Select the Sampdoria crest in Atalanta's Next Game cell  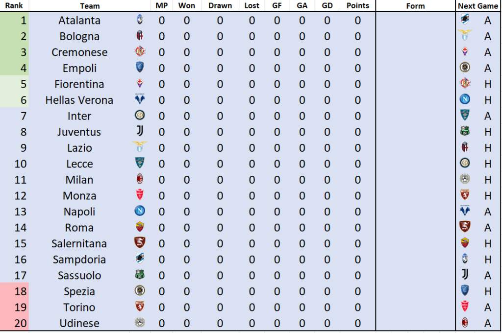click(x=465, y=20)
